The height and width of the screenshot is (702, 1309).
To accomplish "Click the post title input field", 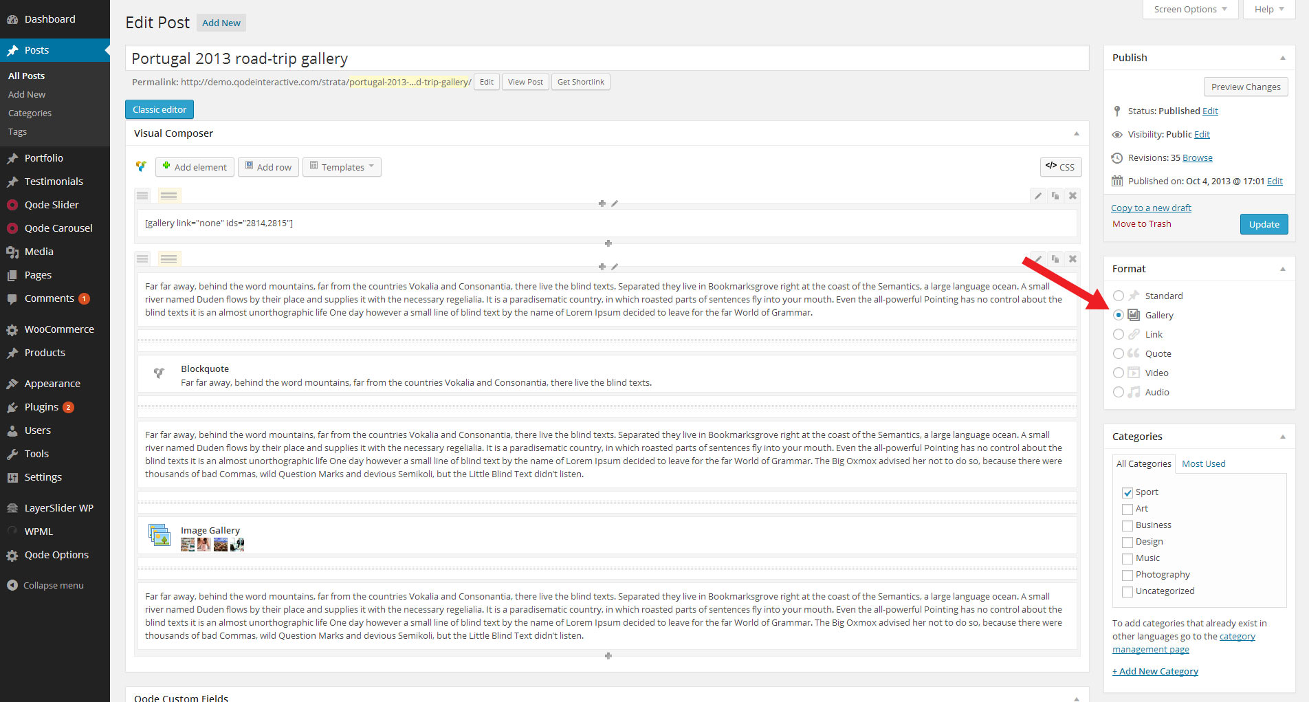I will (606, 58).
